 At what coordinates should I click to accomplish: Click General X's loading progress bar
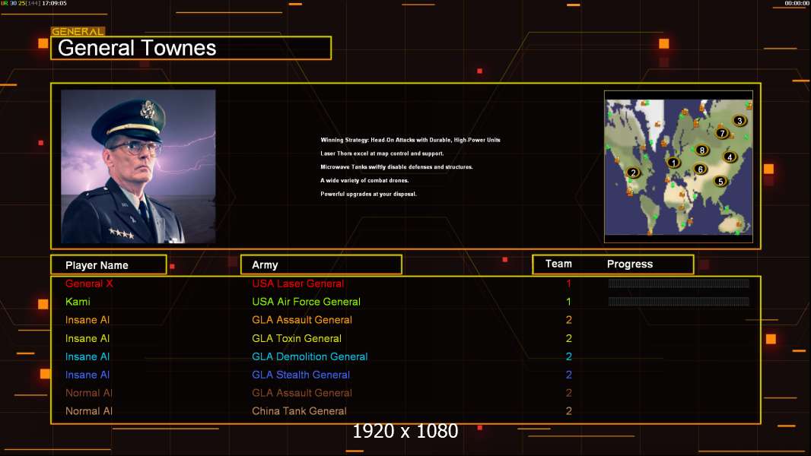tap(679, 283)
